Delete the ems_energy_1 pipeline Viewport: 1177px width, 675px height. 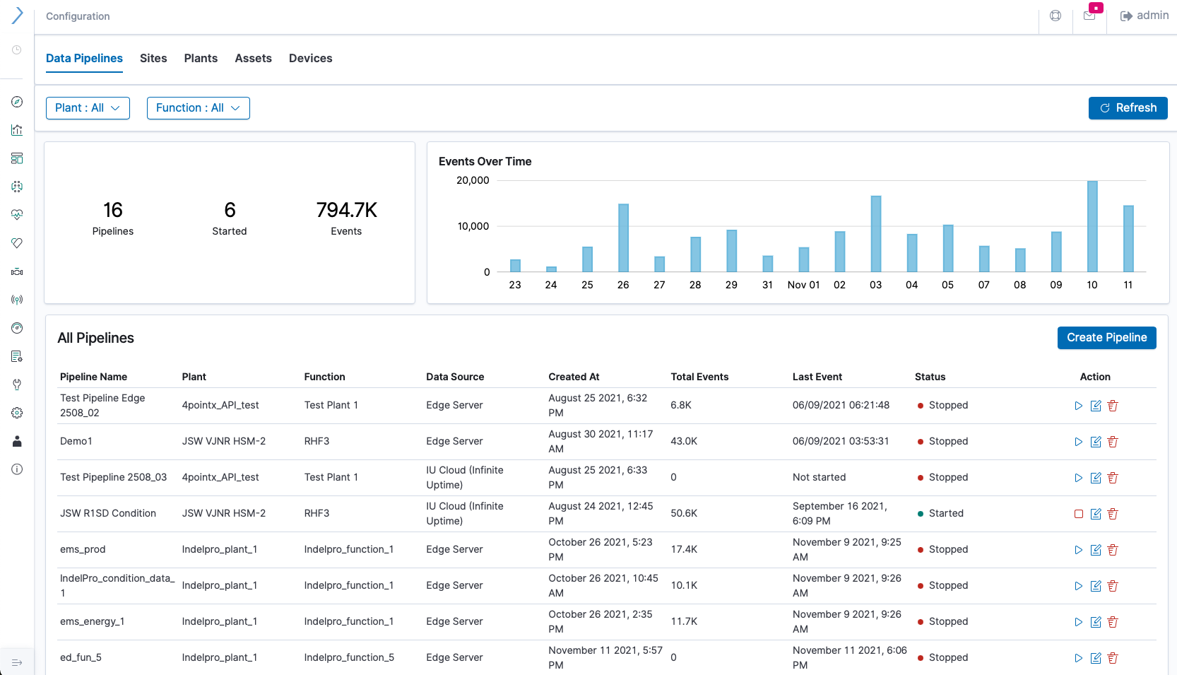(1113, 622)
